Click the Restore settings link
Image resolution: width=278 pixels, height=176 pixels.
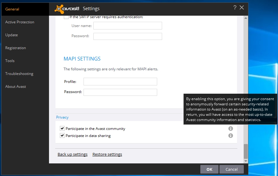(x=107, y=154)
